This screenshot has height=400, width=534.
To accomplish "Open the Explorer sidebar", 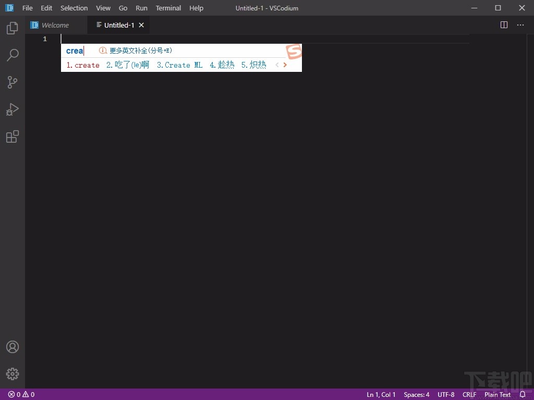I will click(12, 28).
